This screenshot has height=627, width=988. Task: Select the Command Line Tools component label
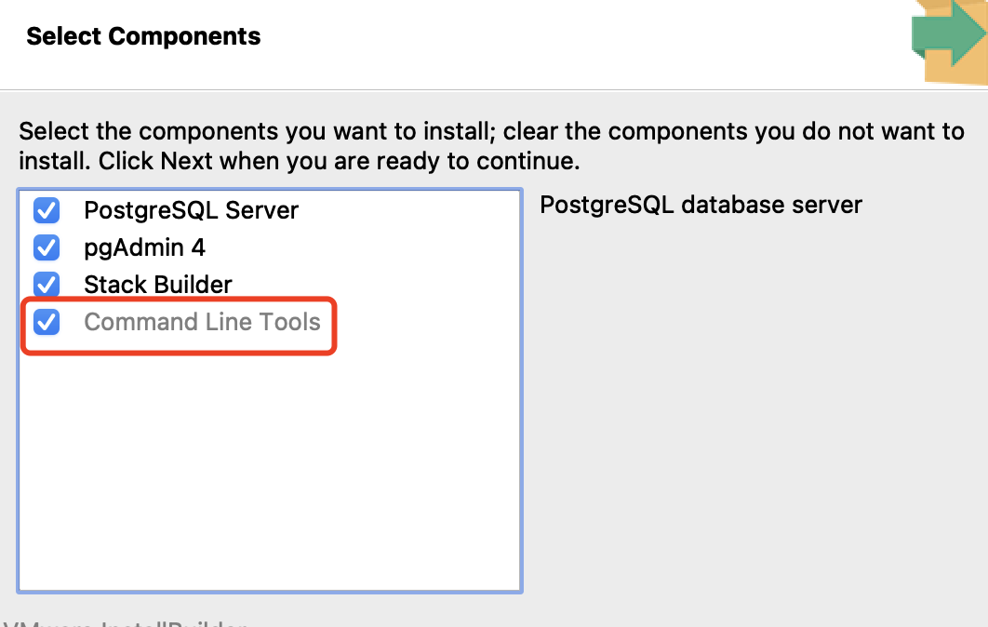point(203,322)
